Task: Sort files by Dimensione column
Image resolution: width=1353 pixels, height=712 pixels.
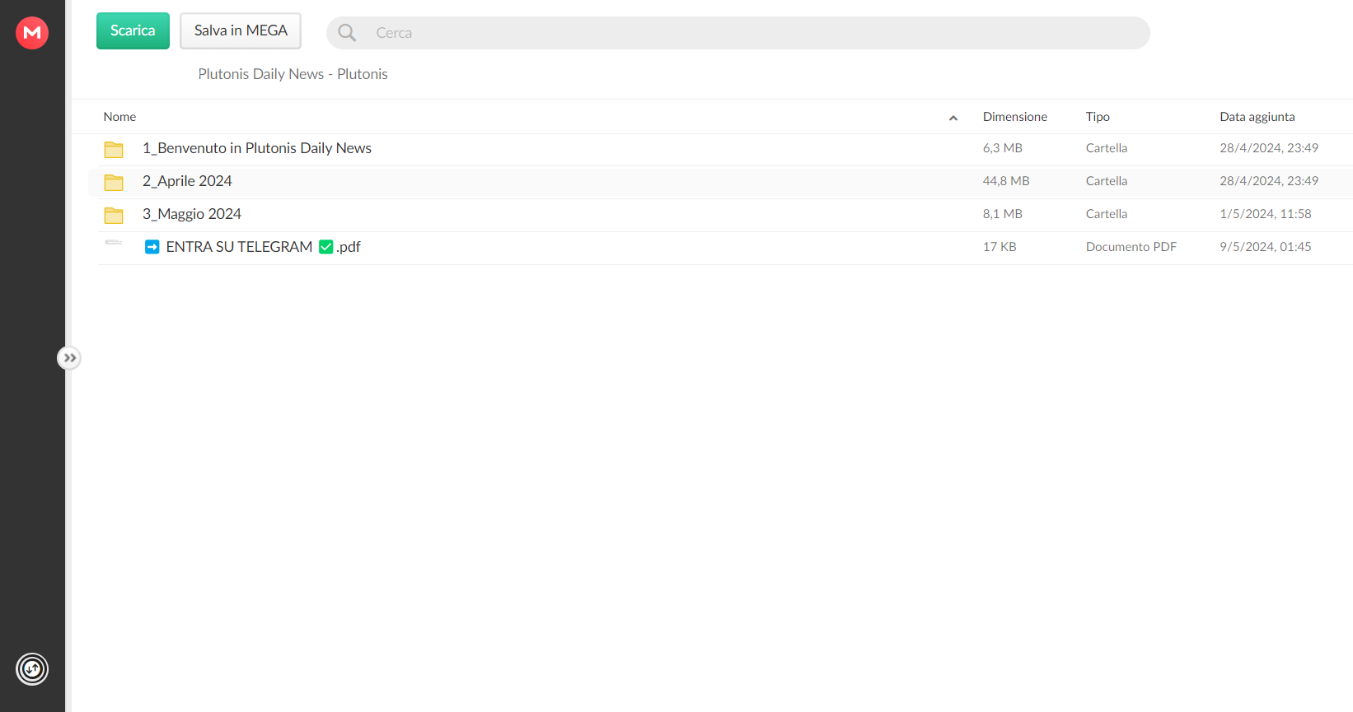Action: tap(1014, 117)
